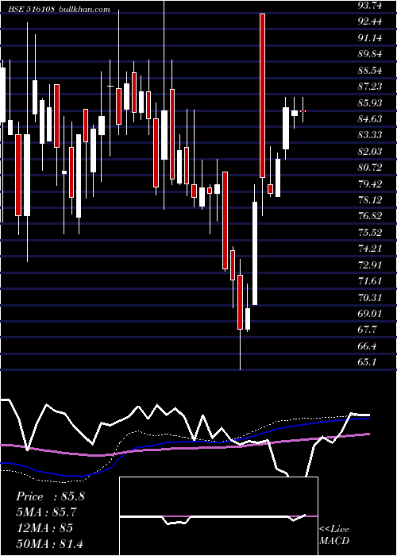This screenshot has width=397, height=556.
Task: Click the 70.31 price level
Action: pyautogui.click(x=370, y=298)
